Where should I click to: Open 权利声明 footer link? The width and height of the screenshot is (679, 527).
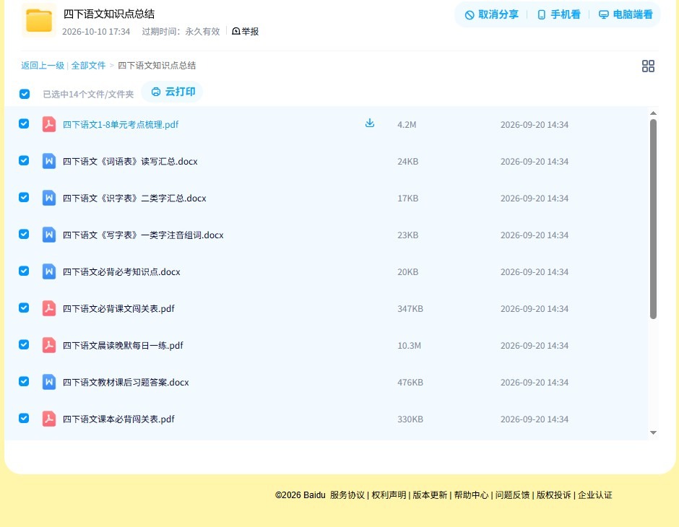(389, 495)
